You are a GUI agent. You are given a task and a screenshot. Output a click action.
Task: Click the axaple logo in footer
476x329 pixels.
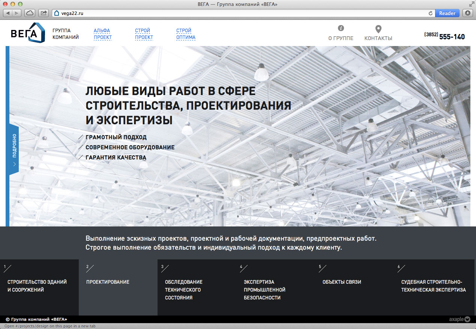tap(459, 319)
